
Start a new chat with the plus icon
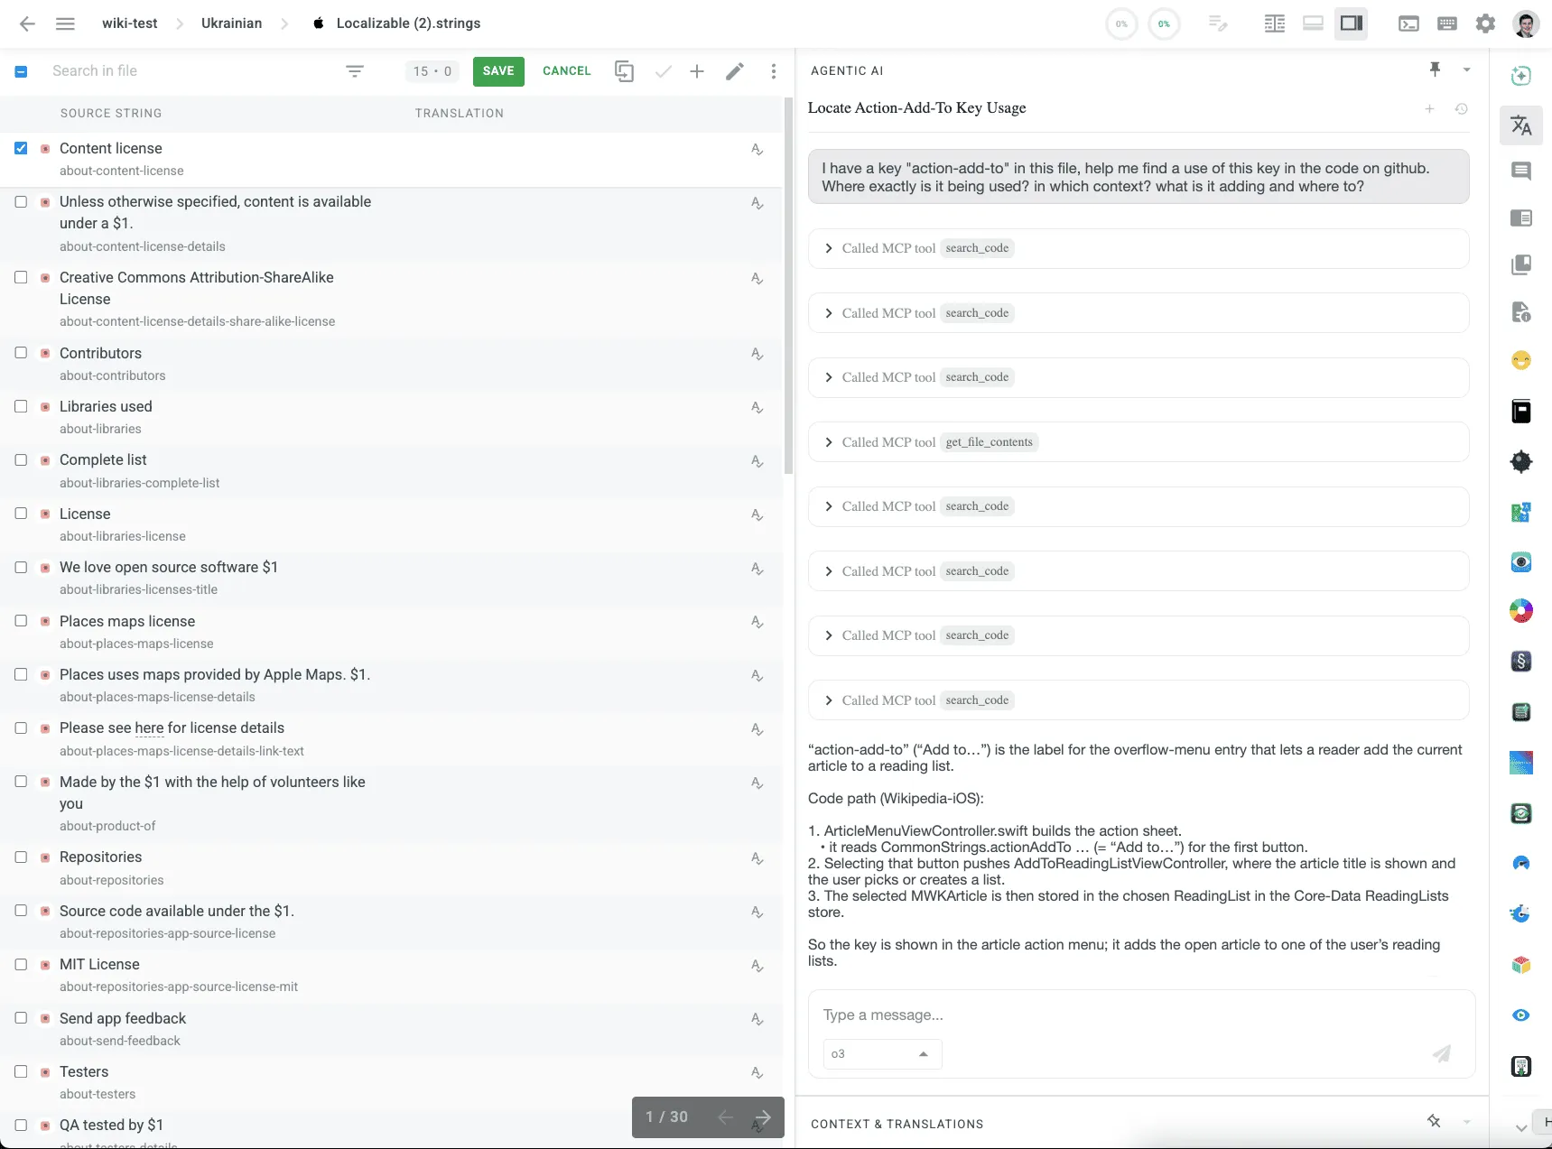point(1429,109)
